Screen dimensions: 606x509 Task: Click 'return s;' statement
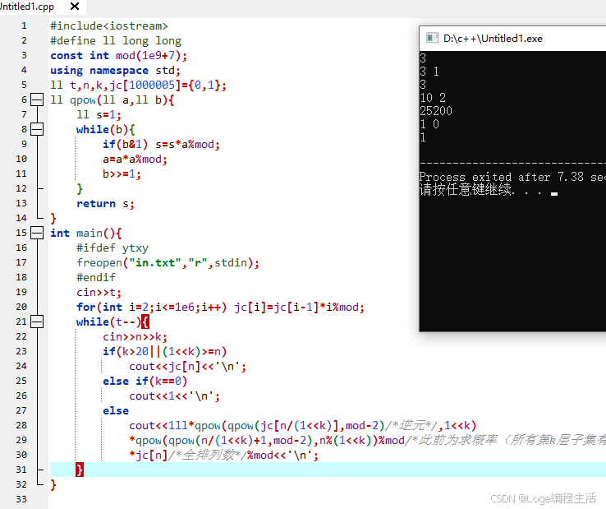pos(105,204)
